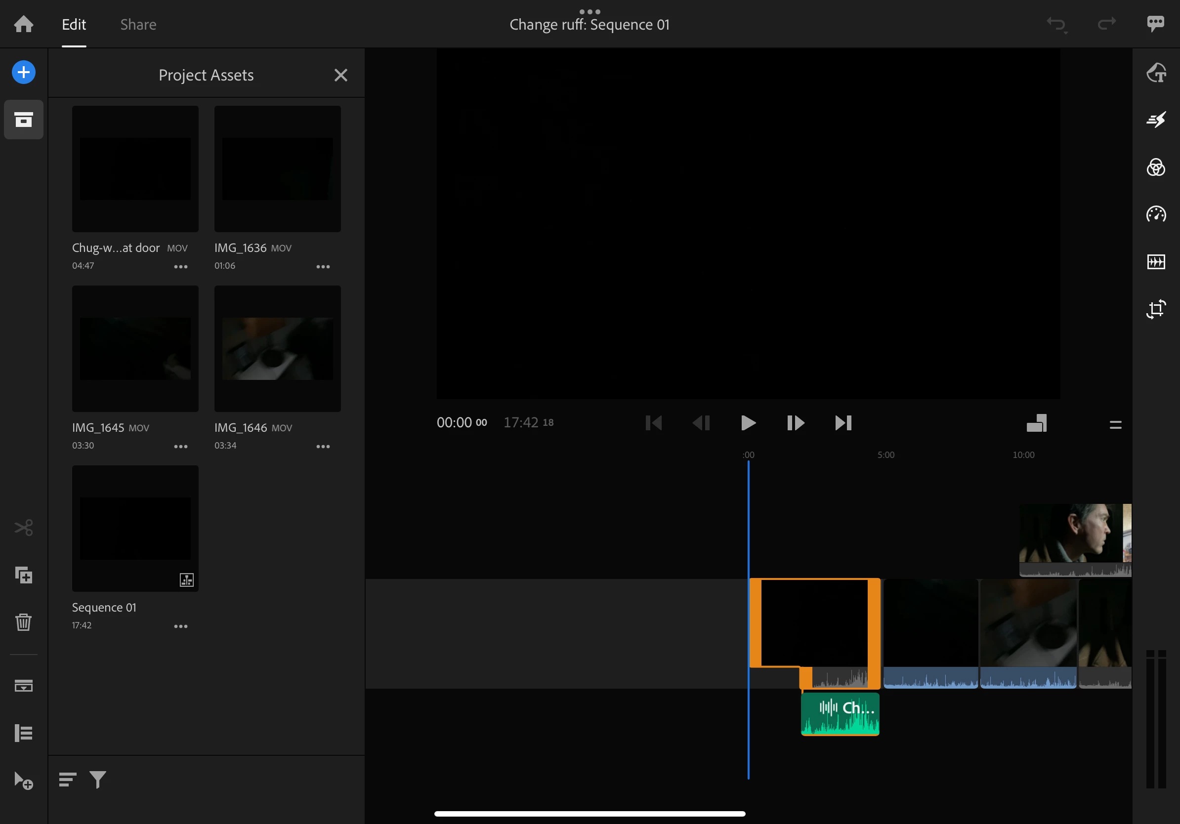This screenshot has width=1180, height=824.
Task: Tap the blue add media plus button
Action: [x=24, y=72]
